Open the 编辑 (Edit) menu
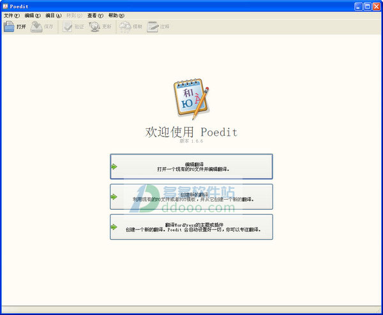Image resolution: width=383 pixels, height=315 pixels. coord(33,15)
